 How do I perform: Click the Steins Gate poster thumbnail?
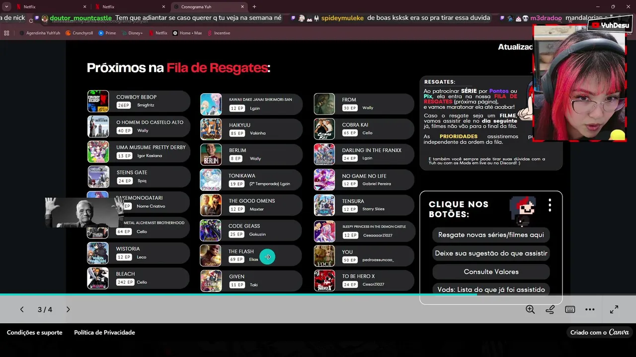[98, 177]
